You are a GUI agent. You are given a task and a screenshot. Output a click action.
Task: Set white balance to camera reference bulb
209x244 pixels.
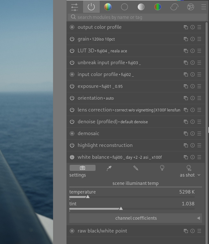(x=162, y=168)
